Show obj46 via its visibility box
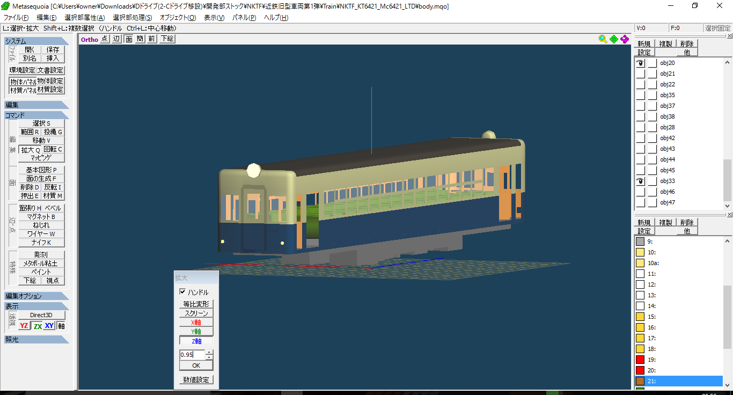The width and height of the screenshot is (733, 395). [640, 192]
